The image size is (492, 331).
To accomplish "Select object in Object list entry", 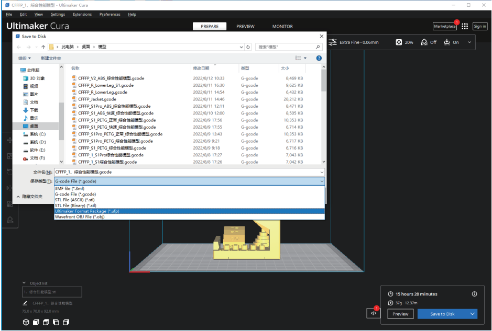I will tap(52, 292).
